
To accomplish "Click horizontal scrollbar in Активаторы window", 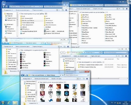I will point(98,78).
